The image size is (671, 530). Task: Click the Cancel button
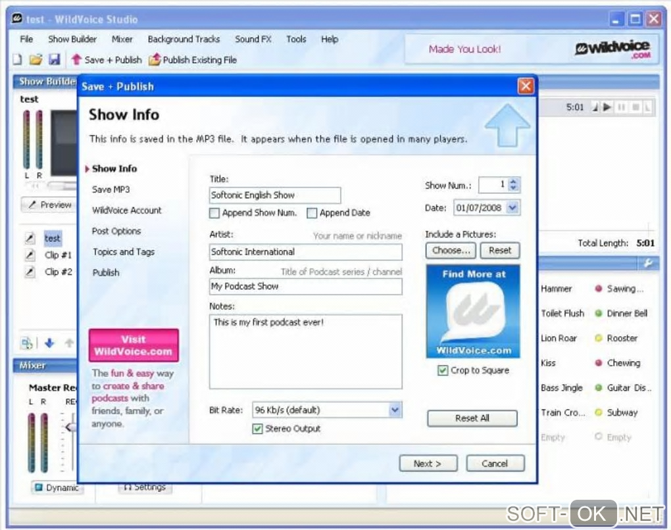(495, 464)
